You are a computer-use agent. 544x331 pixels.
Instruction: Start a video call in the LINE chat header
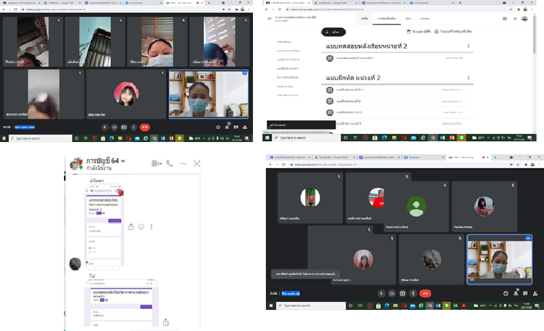pos(156,164)
